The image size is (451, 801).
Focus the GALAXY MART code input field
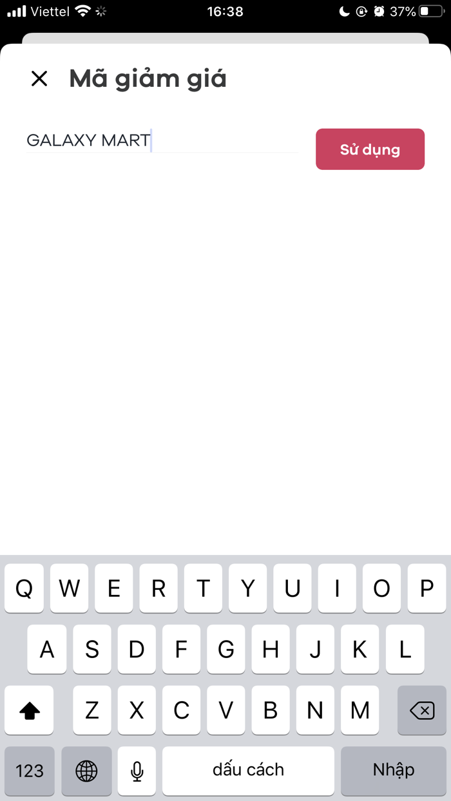pyautogui.click(x=162, y=140)
